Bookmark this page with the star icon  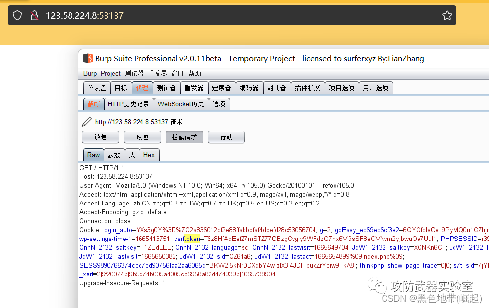pyautogui.click(x=447, y=15)
